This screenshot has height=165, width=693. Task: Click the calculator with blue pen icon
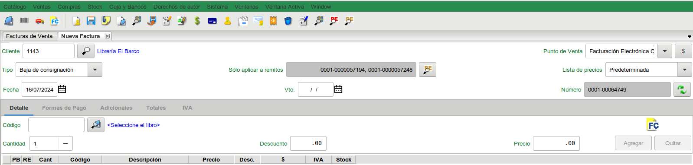coord(304,21)
